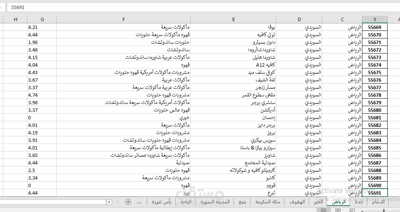Open the الهفوف sheet tab
Image resolution: width=400 pixels, height=212 pixels.
[x=297, y=202]
